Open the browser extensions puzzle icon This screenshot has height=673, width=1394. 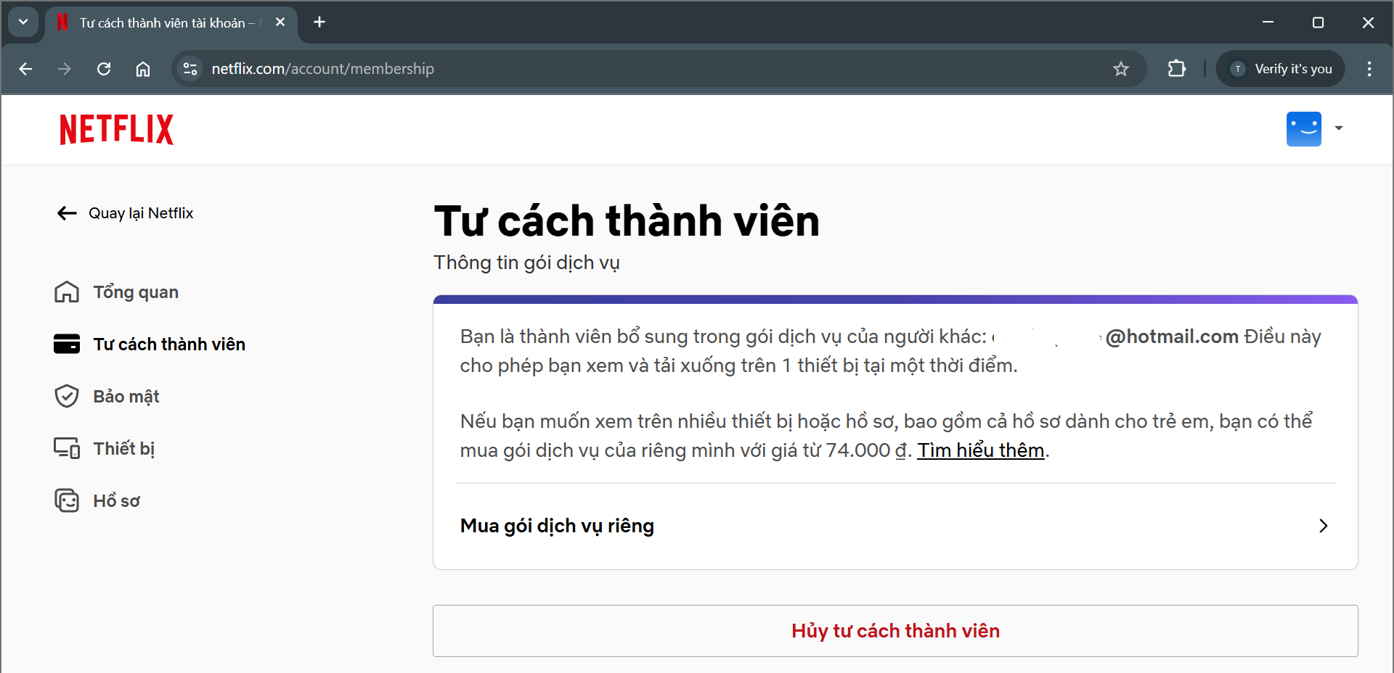1177,69
